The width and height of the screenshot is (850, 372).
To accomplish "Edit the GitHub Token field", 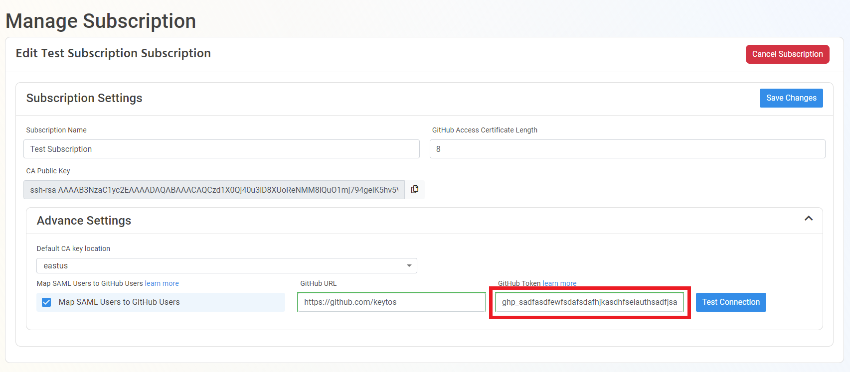I will (x=589, y=302).
